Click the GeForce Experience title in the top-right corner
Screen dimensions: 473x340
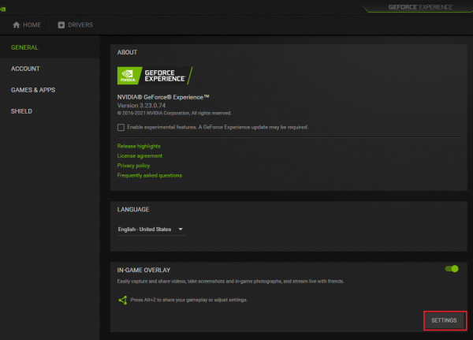(420, 7)
